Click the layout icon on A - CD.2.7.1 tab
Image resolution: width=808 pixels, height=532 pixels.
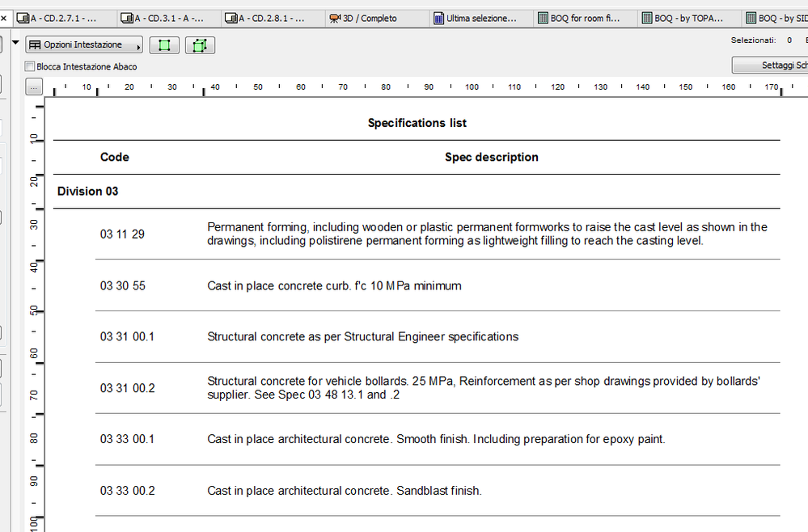pyautogui.click(x=23, y=19)
